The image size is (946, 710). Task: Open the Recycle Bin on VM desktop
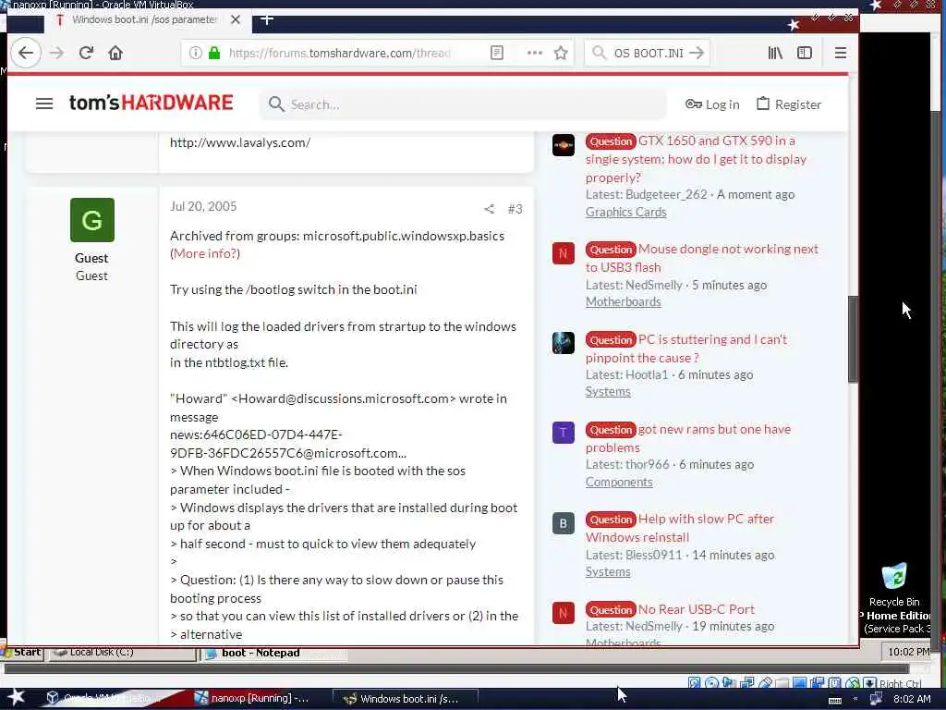click(x=894, y=584)
